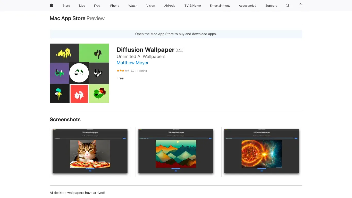The height and width of the screenshot is (198, 352).
Task: Click the Mac App Store heading link
Action: 68,18
